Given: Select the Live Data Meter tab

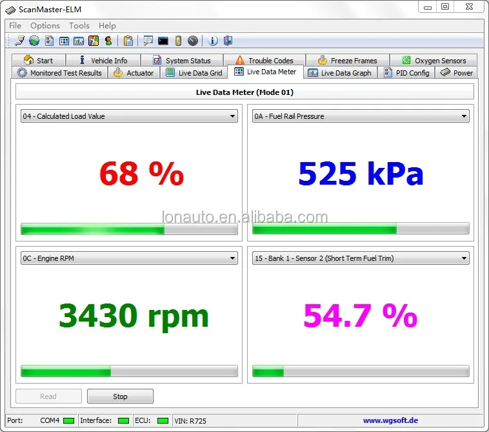Looking at the screenshot, I should [265, 72].
